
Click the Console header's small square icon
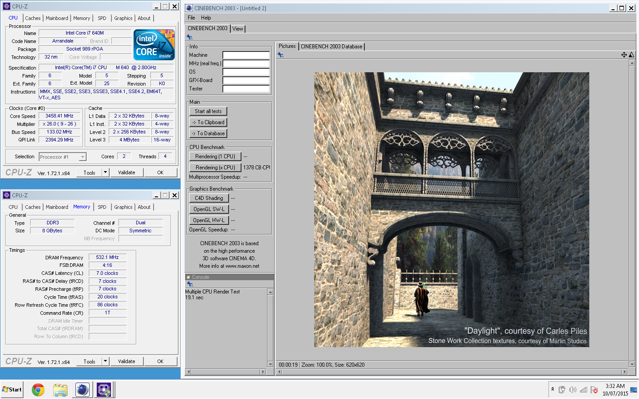tap(188, 277)
